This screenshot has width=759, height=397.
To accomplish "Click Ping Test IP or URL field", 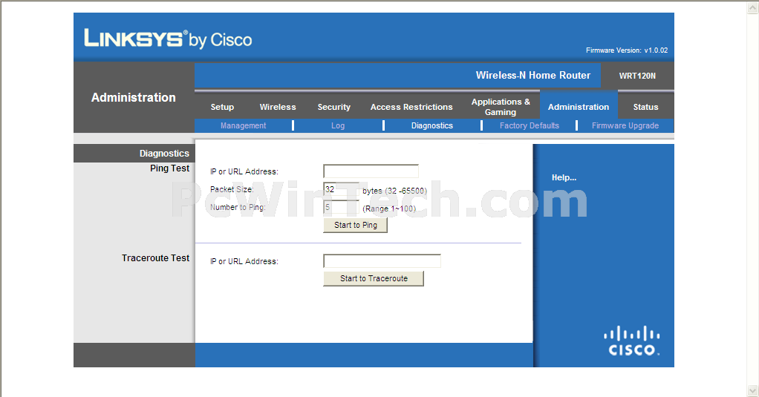I will pos(371,171).
